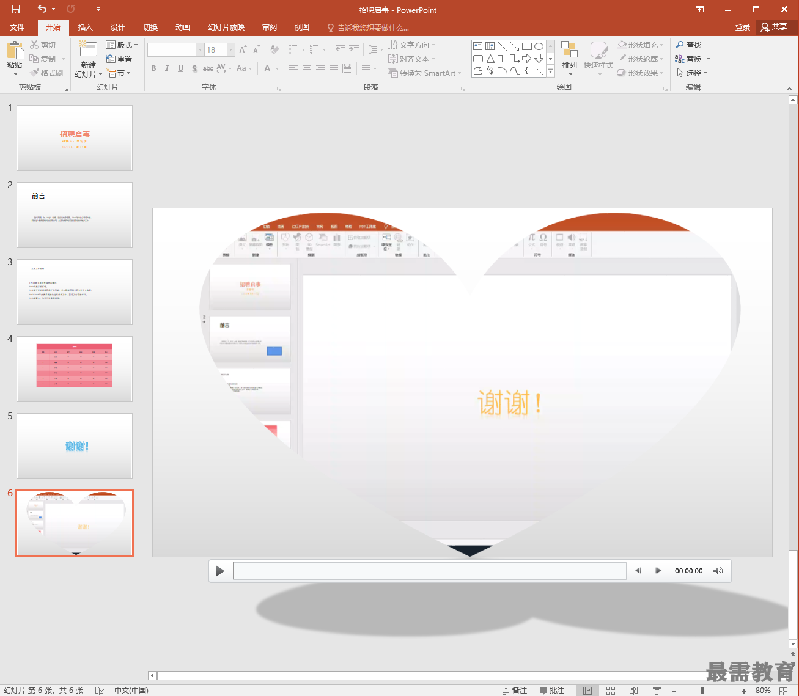This screenshot has height=696, width=799.
Task: Toggle italic formatting
Action: coord(167,68)
